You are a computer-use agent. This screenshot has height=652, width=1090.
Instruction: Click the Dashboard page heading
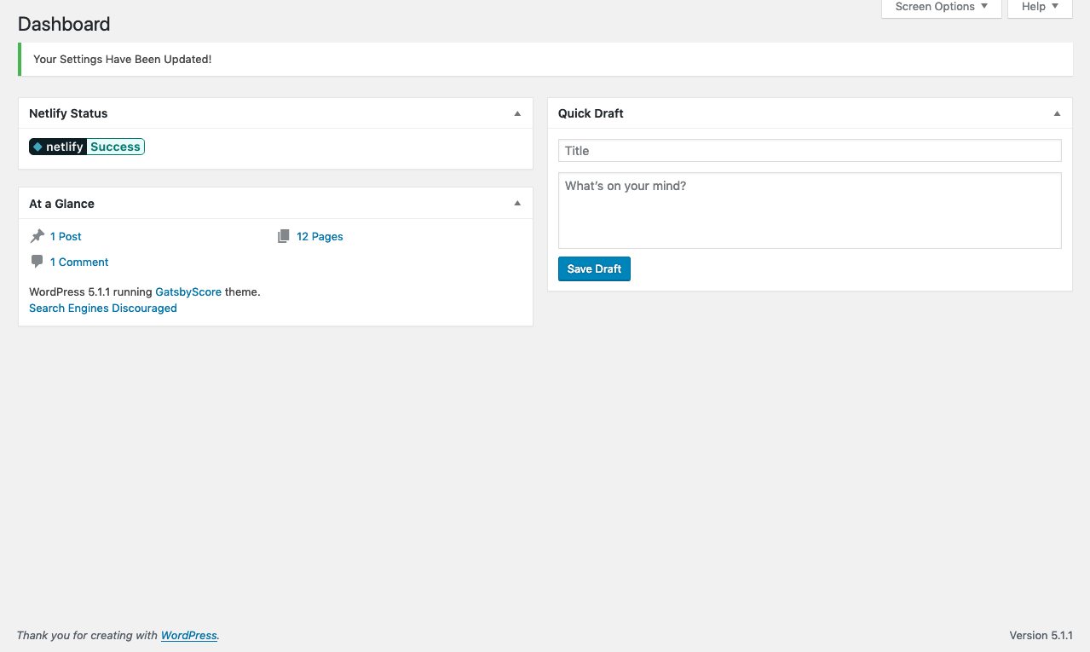[64, 24]
